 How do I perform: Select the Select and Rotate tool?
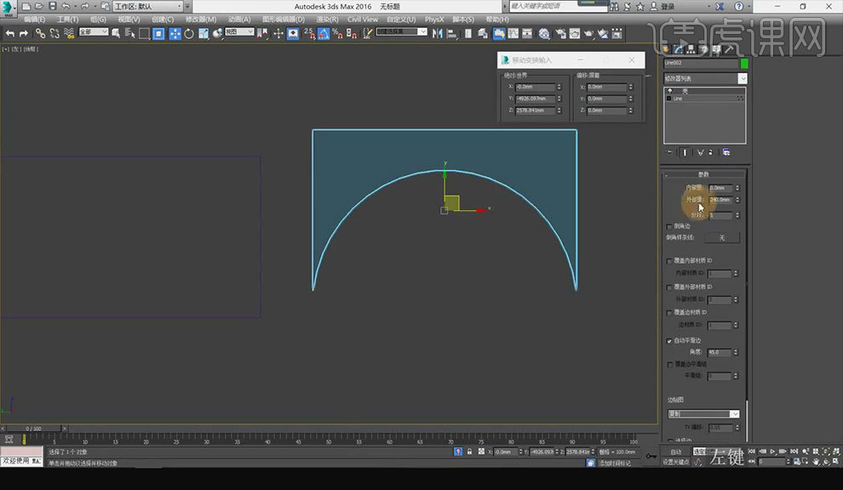[188, 33]
